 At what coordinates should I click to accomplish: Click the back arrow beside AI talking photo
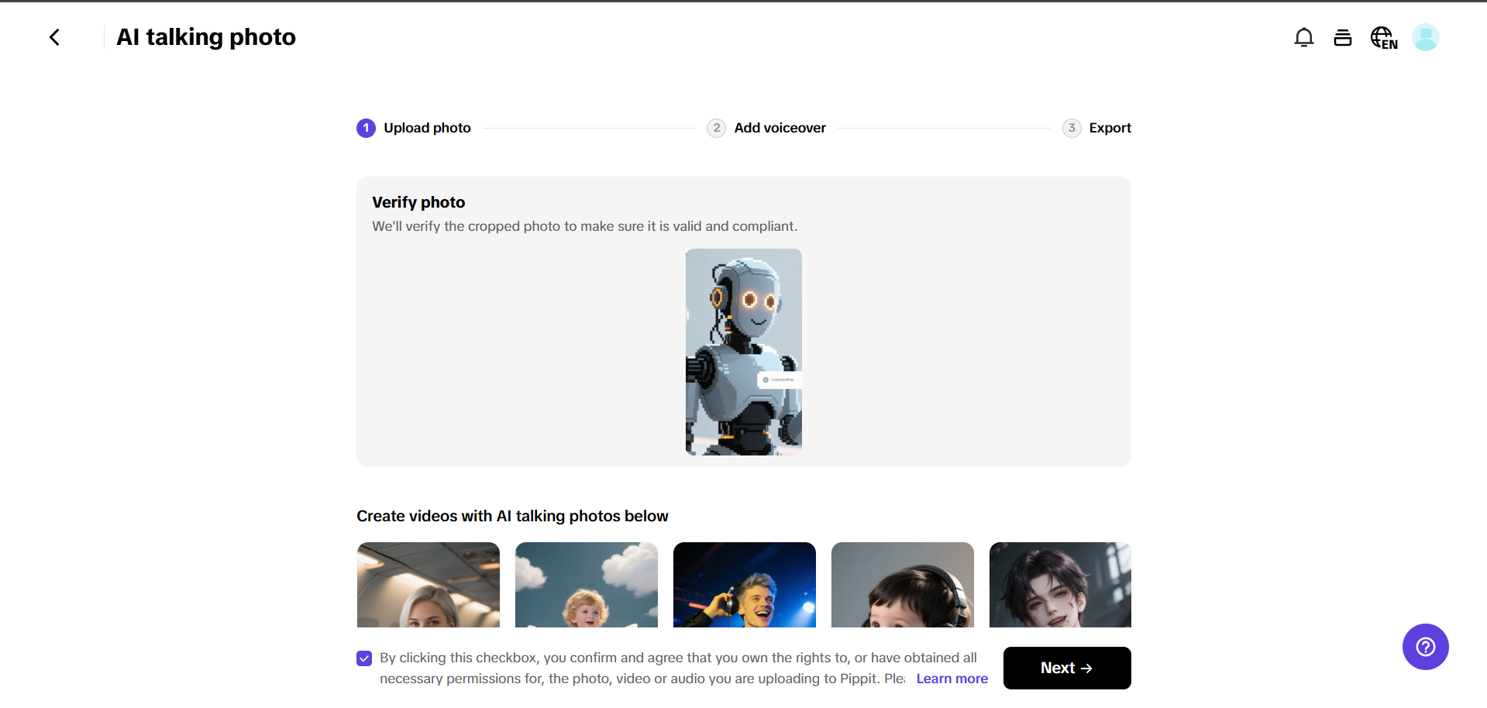point(54,36)
